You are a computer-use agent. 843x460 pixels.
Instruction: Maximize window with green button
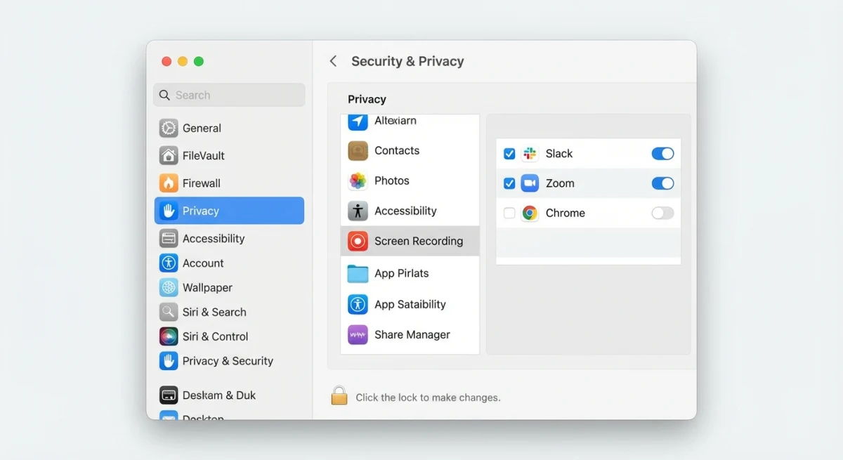tap(199, 61)
